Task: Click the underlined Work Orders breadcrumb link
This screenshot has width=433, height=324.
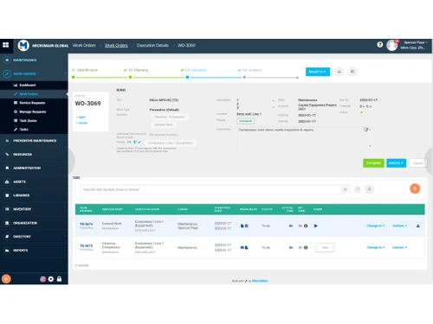Action: 116,45
